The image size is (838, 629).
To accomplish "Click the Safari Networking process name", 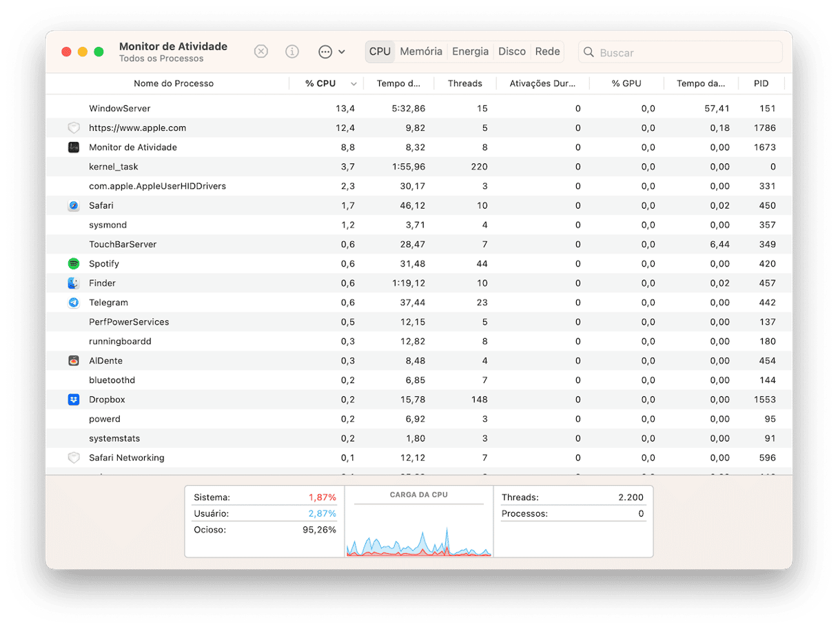I will pyautogui.click(x=126, y=458).
